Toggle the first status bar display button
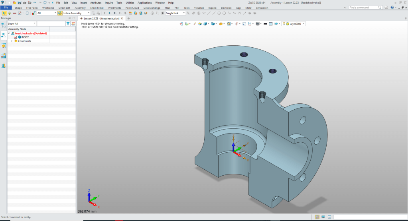The height and width of the screenshot is (221, 408). tap(317, 217)
